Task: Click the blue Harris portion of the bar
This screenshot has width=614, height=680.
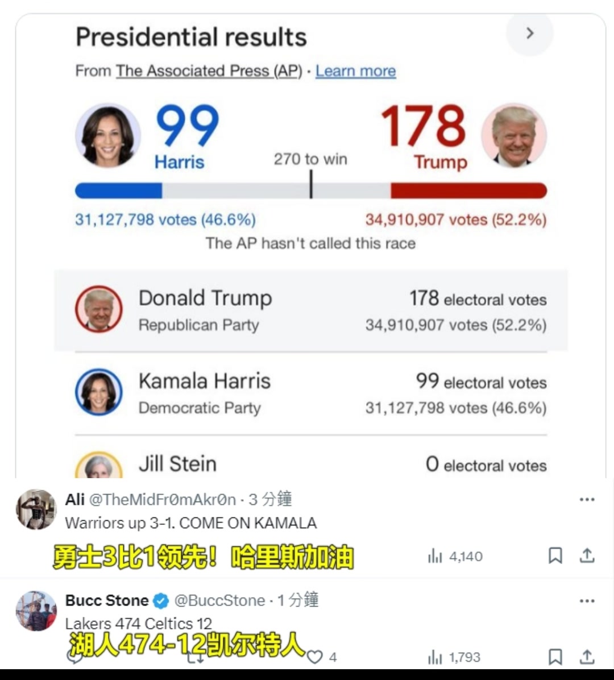Action: [x=118, y=191]
